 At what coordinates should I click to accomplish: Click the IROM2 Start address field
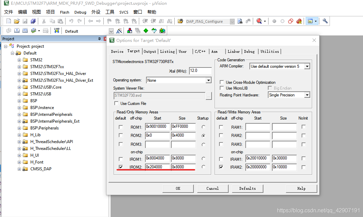tap(157, 167)
